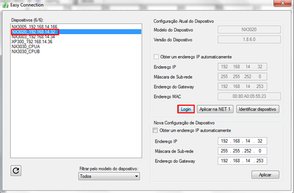Click the current Endereço IP read-only field

(242, 67)
